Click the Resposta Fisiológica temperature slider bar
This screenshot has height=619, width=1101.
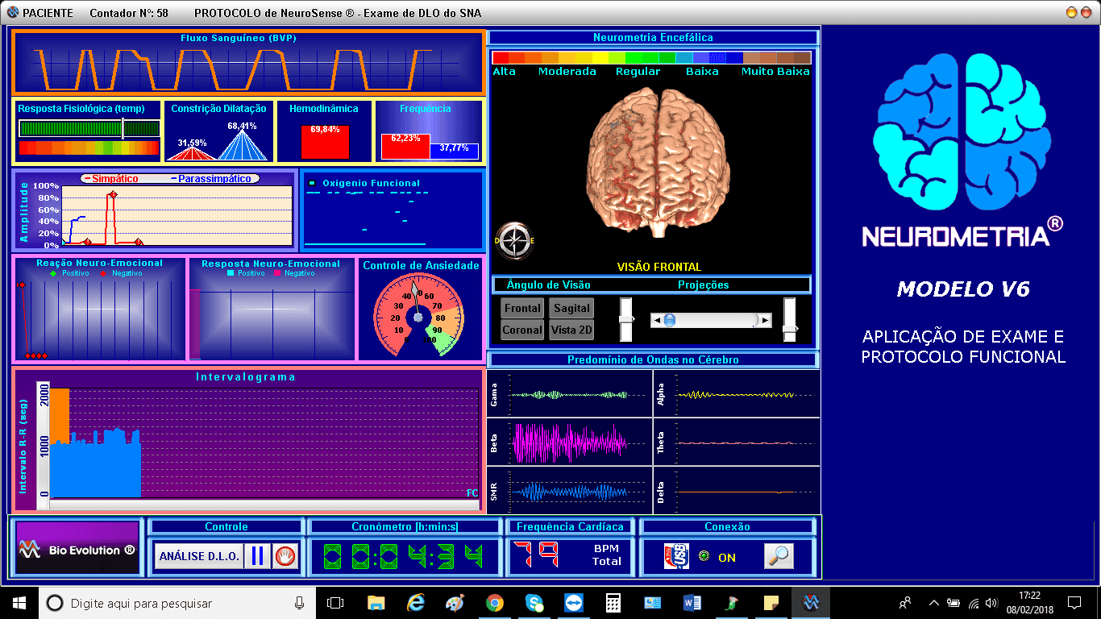(89, 128)
